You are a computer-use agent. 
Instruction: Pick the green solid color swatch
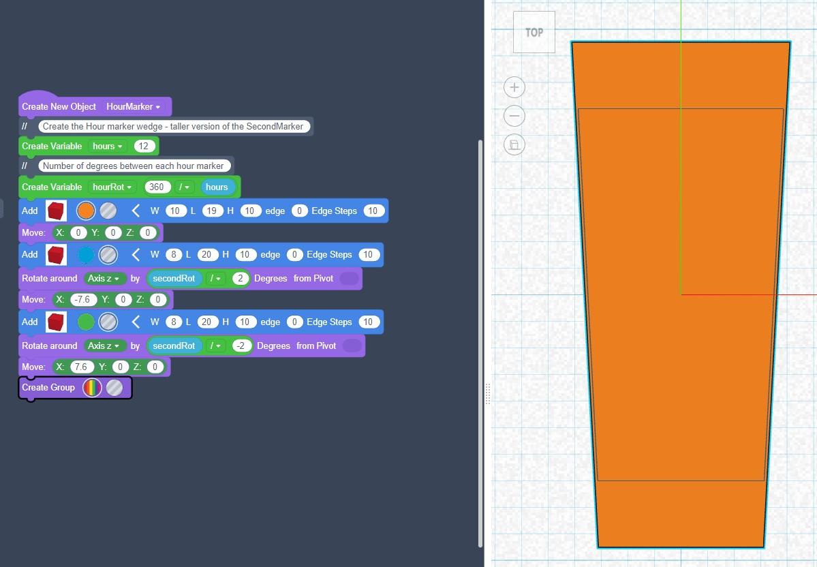pos(86,322)
